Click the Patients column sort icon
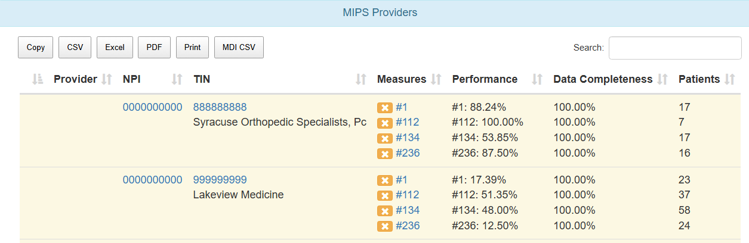The height and width of the screenshot is (243, 749). pyautogui.click(x=729, y=79)
